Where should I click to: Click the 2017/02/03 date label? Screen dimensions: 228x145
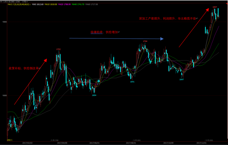coord(27,143)
